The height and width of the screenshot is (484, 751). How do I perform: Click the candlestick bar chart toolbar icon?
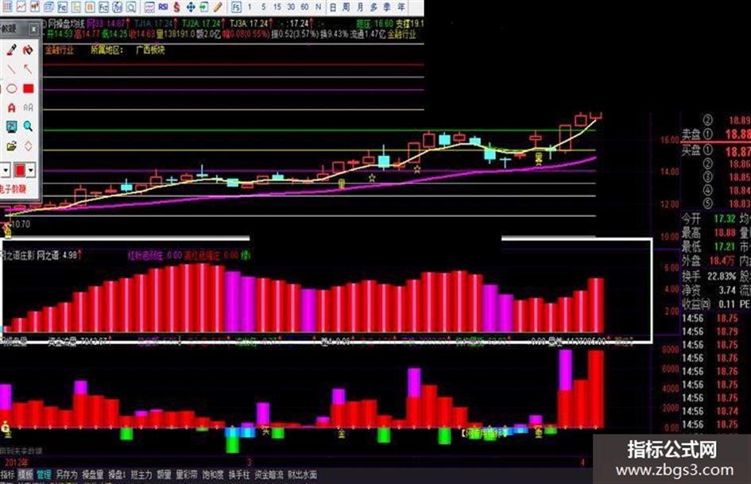coord(35,6)
